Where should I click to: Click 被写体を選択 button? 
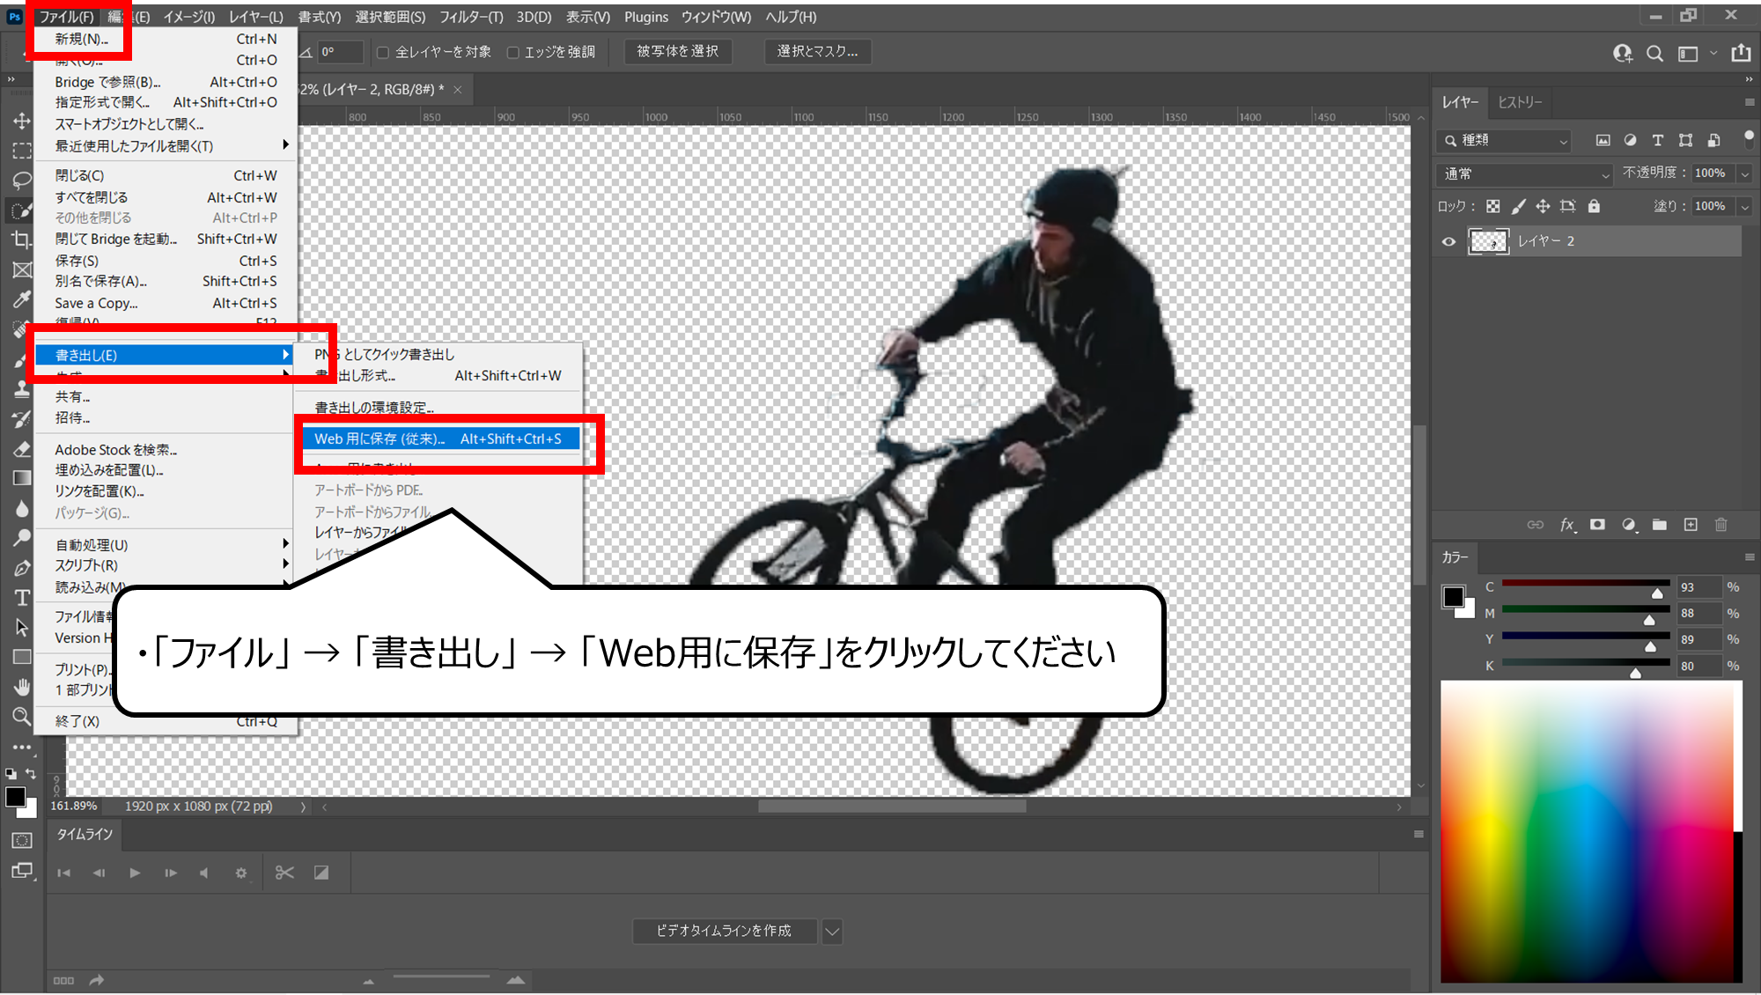(x=677, y=52)
